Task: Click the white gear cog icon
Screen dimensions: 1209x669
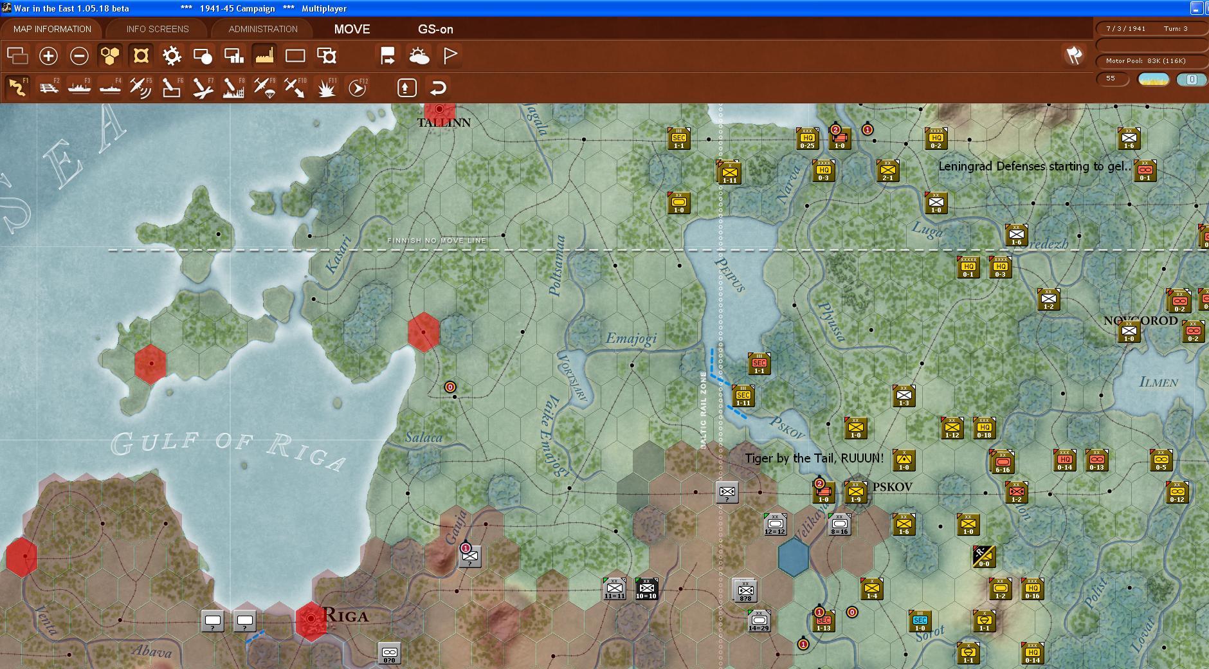Action: 172,56
